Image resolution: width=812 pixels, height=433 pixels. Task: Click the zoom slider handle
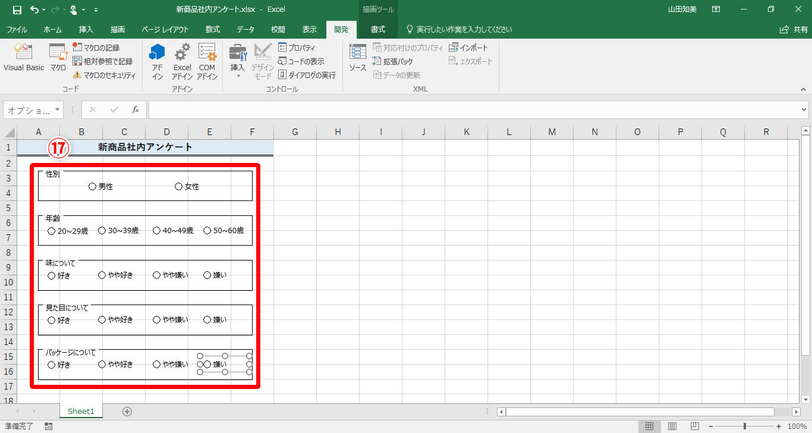(744, 426)
